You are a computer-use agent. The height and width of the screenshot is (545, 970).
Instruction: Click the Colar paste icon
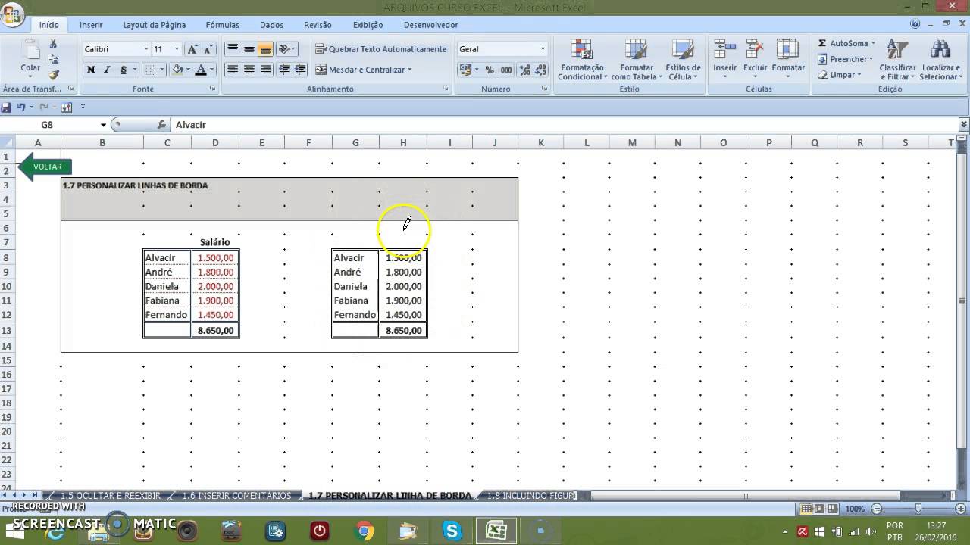pyautogui.click(x=30, y=58)
